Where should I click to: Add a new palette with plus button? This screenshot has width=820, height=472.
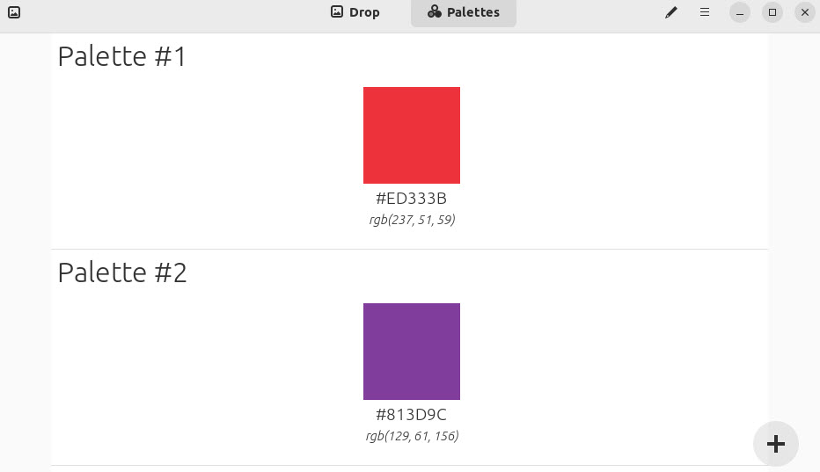point(775,444)
